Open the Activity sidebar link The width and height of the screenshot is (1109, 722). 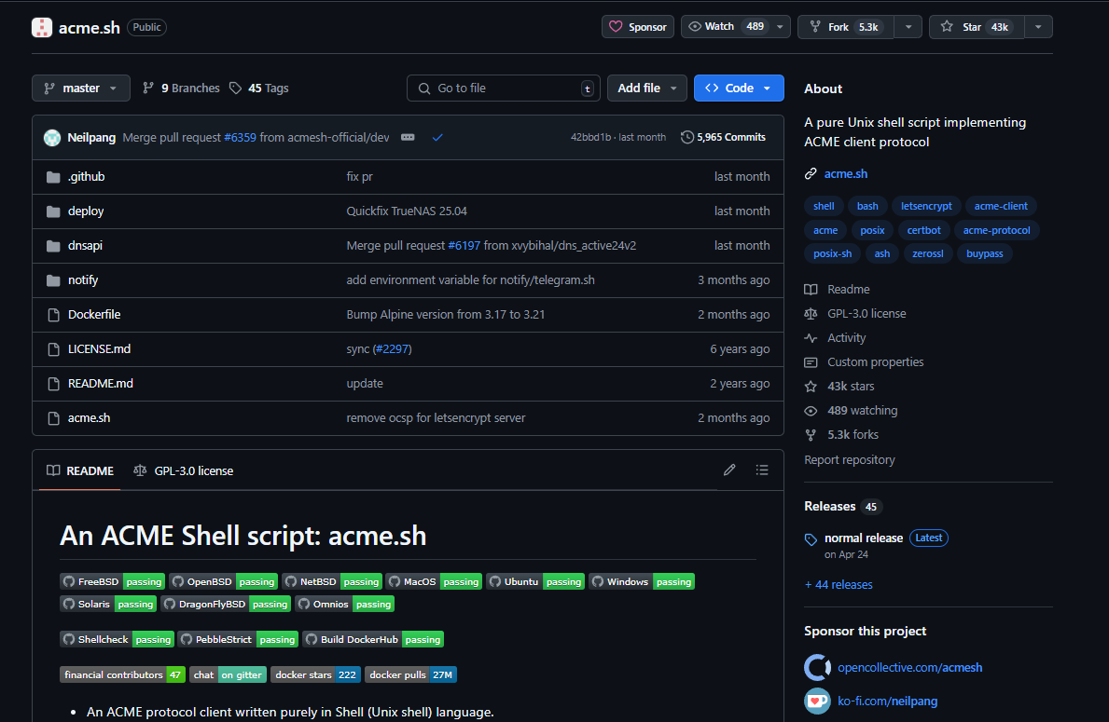836,337
